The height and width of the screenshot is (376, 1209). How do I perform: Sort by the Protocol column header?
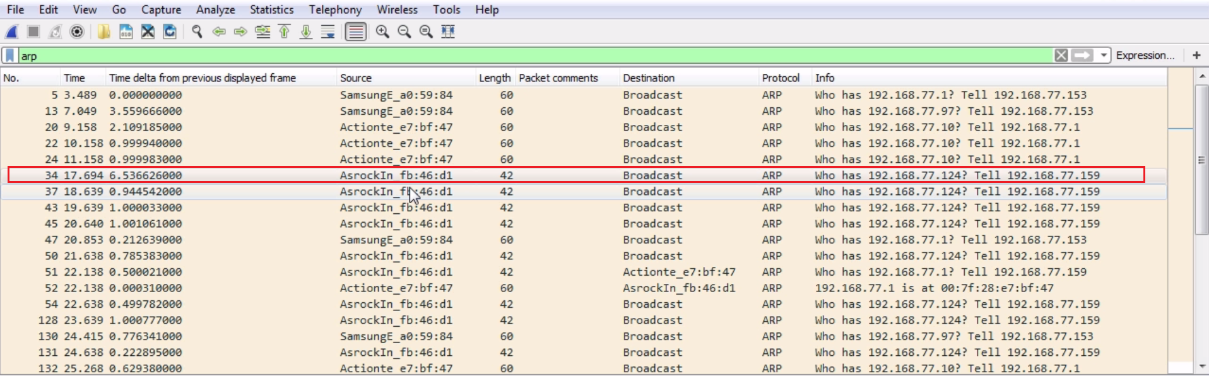(x=785, y=78)
